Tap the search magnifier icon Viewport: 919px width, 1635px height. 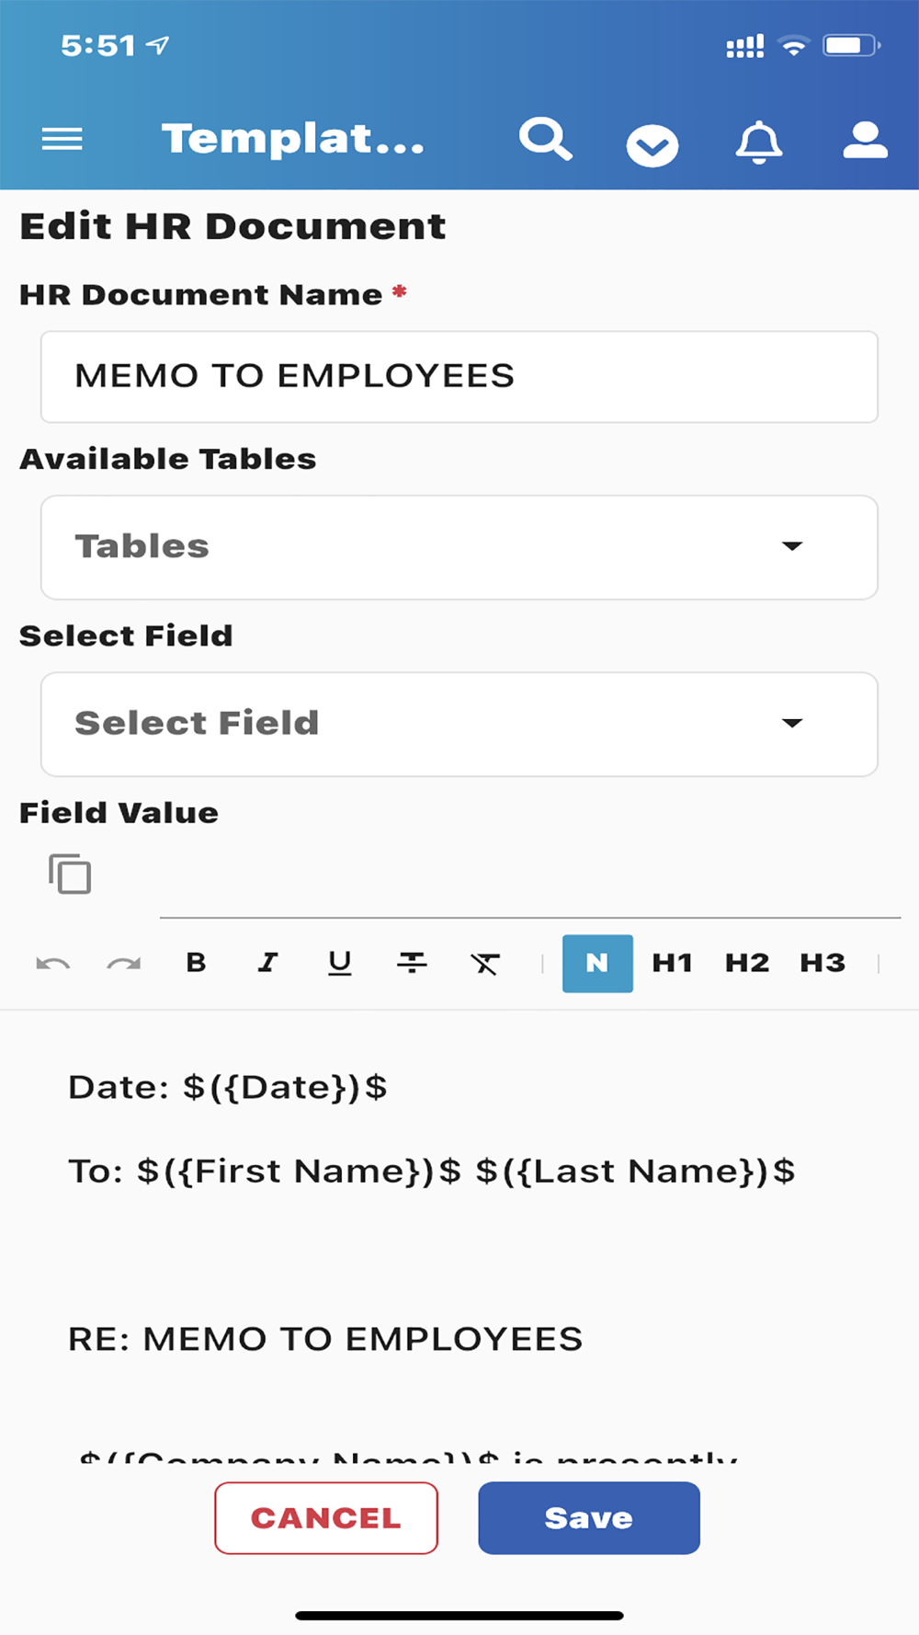tap(546, 139)
